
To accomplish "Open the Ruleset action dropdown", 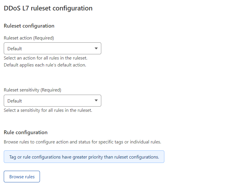I will (52, 48).
